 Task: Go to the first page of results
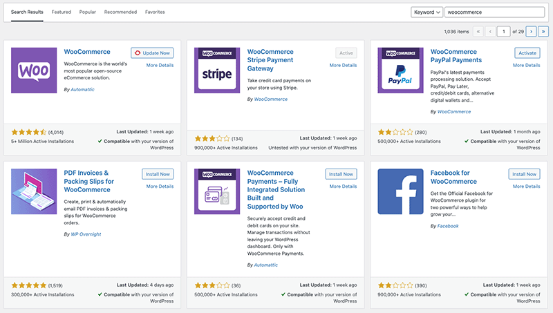click(478, 31)
